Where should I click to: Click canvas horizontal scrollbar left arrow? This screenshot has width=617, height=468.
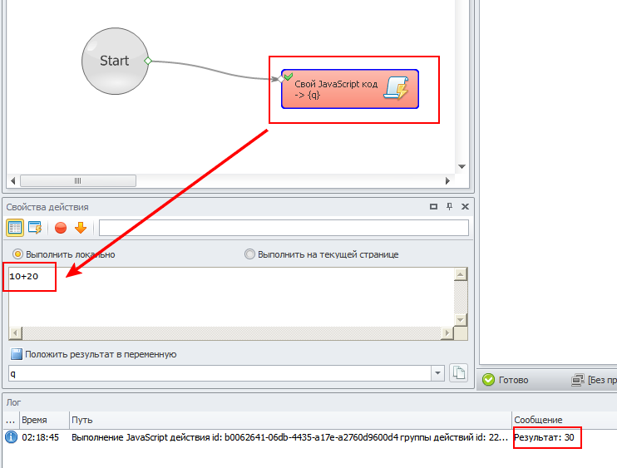pyautogui.click(x=13, y=181)
